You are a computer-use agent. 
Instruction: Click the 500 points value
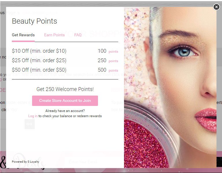coord(108,70)
